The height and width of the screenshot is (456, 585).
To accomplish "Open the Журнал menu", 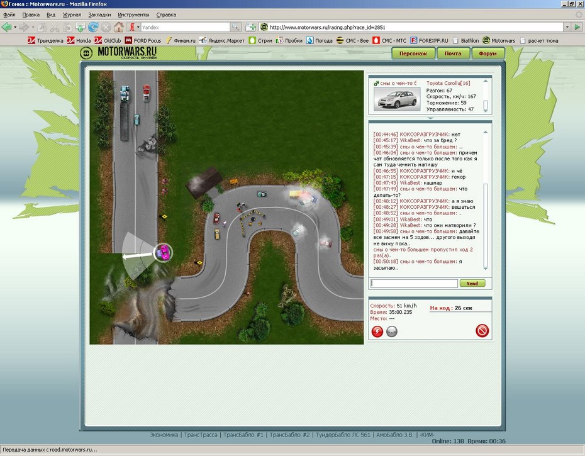I will 72,15.
